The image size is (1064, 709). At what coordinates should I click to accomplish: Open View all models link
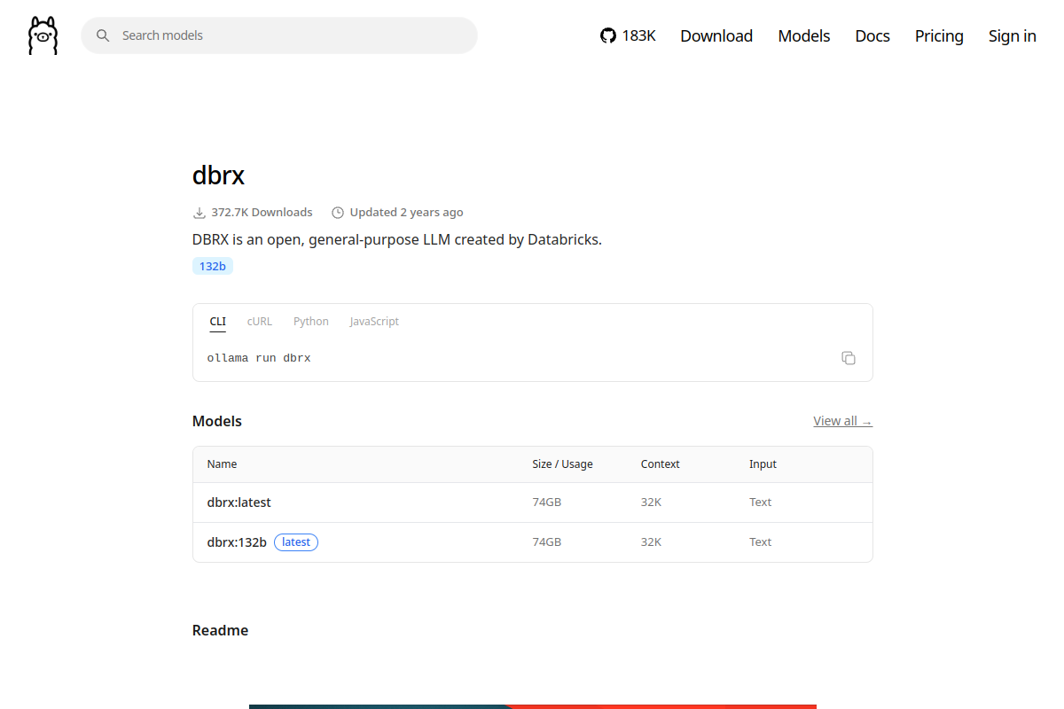pos(842,421)
